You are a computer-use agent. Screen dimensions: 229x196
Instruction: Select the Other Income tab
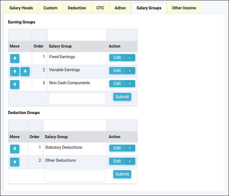coord(184,8)
